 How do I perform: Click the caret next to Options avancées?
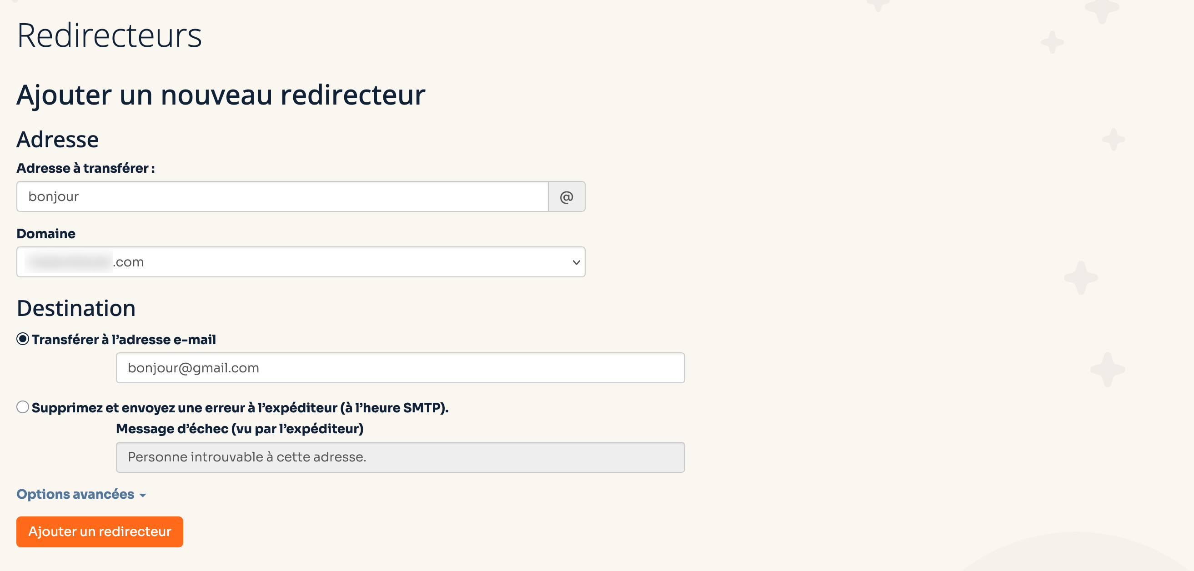[143, 496]
